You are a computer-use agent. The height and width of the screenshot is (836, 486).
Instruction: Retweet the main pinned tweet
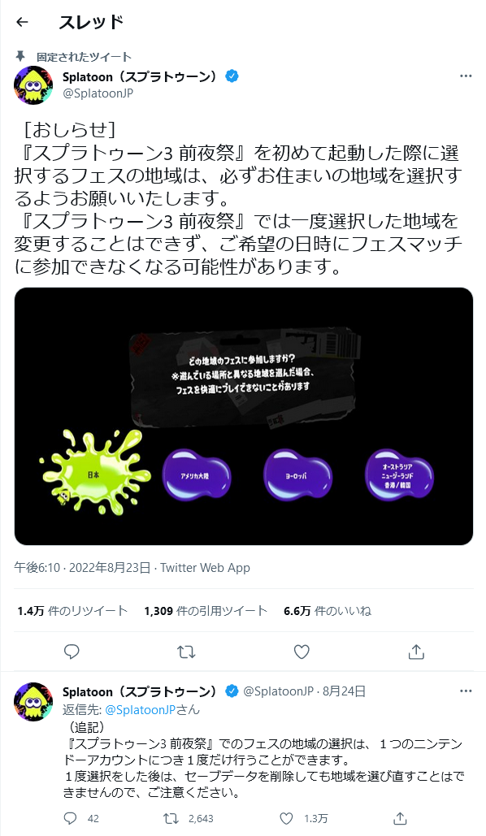(x=186, y=652)
